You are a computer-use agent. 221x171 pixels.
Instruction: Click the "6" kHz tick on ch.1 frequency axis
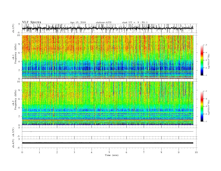[19, 53]
